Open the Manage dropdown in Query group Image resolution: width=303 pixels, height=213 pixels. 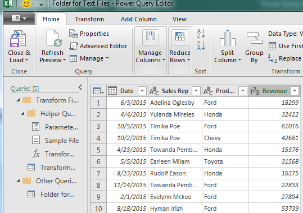tap(107, 58)
